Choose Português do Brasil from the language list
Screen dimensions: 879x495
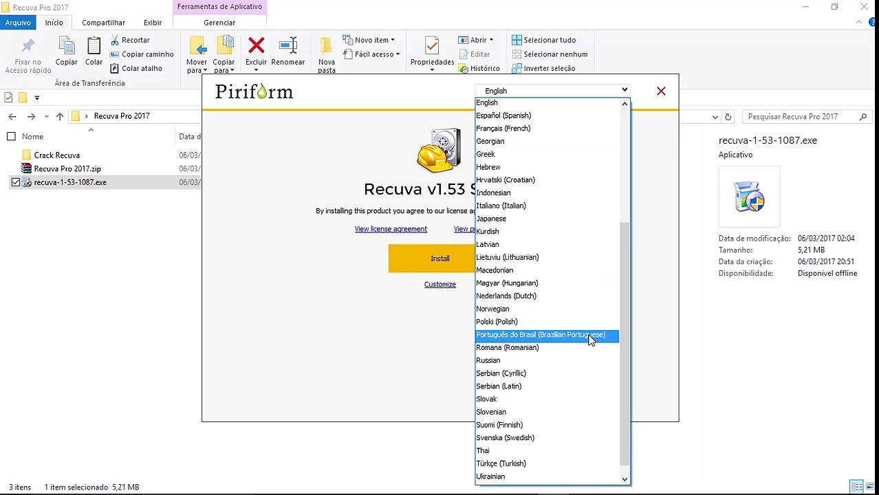547,335
